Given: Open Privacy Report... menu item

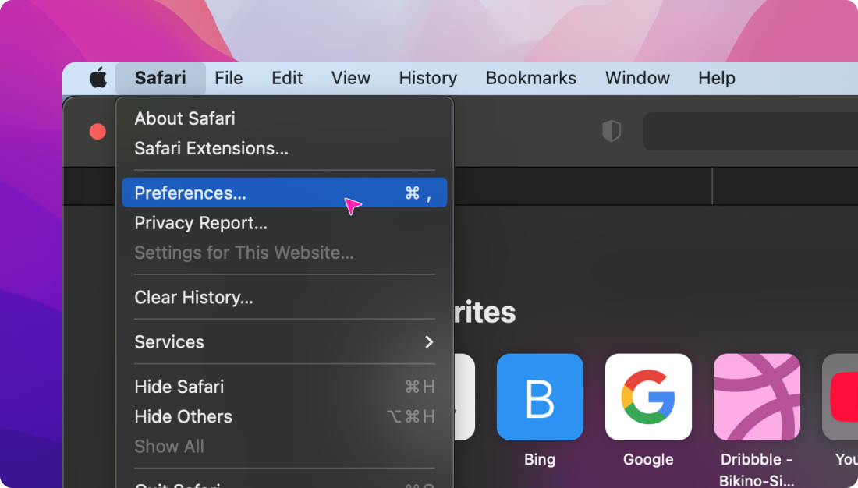Looking at the screenshot, I should tap(200, 223).
